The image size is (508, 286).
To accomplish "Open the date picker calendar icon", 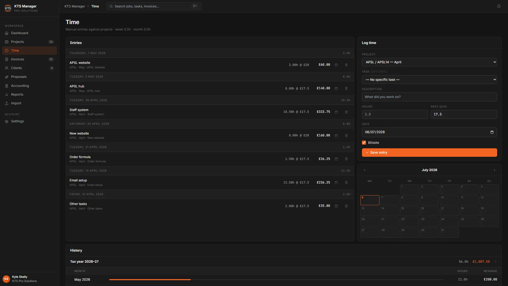I will pos(492,132).
